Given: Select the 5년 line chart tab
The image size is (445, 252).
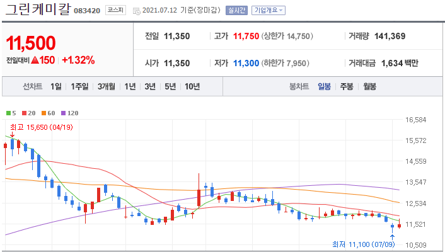Looking at the screenshot, I should (170, 86).
